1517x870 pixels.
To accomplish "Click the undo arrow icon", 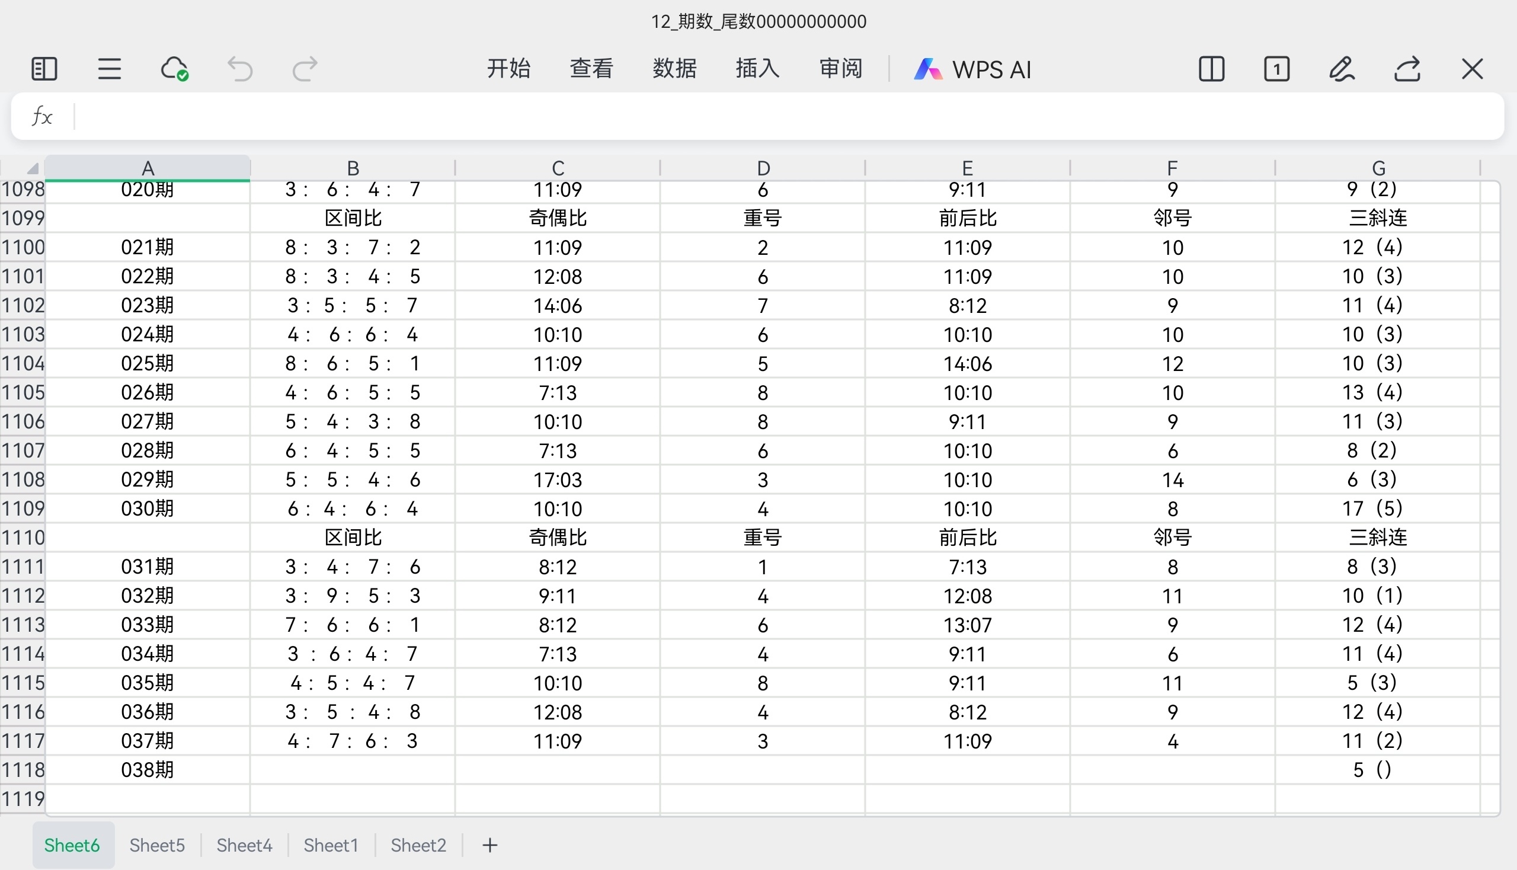I will coord(240,69).
